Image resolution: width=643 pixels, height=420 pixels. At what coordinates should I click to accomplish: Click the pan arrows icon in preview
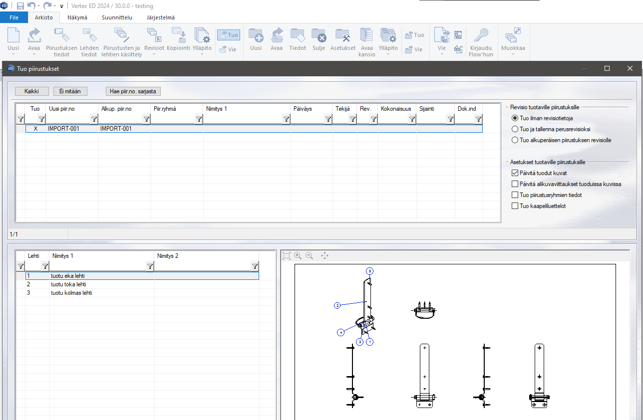click(x=324, y=256)
